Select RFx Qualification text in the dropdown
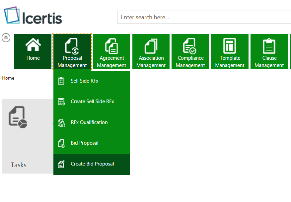The image size is (291, 202). click(x=89, y=122)
